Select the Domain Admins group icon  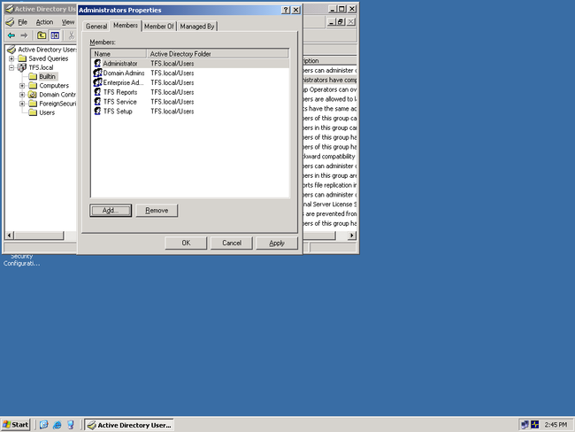[97, 73]
